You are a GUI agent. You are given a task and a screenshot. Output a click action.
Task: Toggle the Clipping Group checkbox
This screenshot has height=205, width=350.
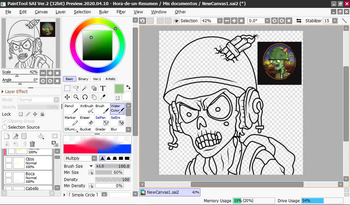[x=4, y=121]
